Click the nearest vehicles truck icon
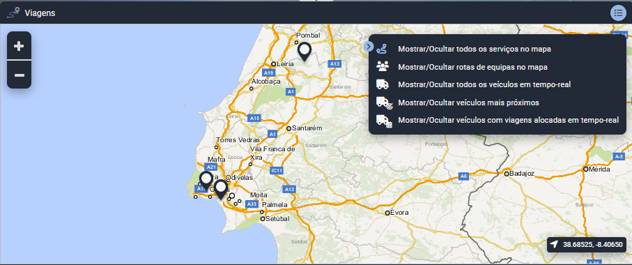The image size is (632, 265). pyautogui.click(x=384, y=103)
